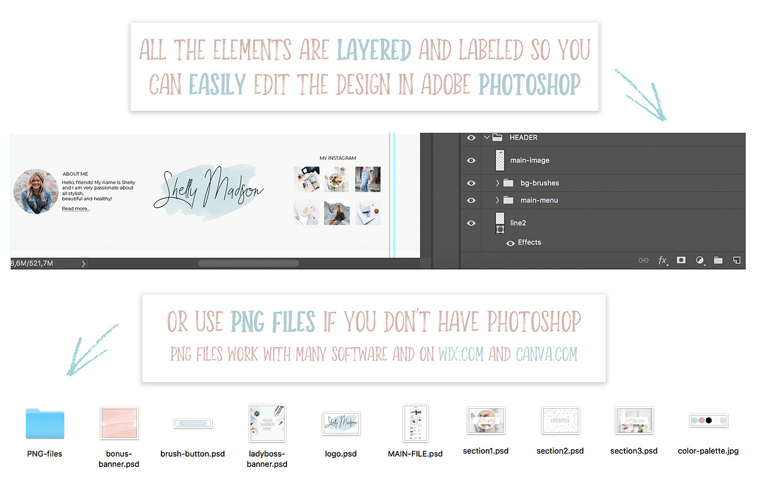
Task: Click the Effects label under line2
Action: click(x=529, y=243)
